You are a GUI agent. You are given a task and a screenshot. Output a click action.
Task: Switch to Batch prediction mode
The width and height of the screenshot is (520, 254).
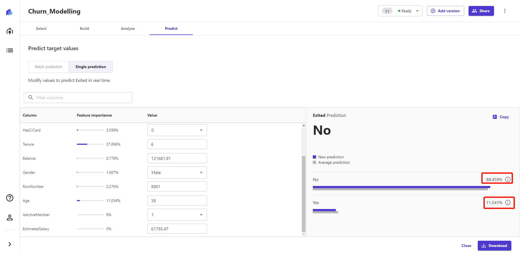pos(48,67)
